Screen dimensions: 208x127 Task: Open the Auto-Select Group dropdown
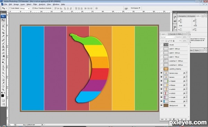(x=25, y=8)
